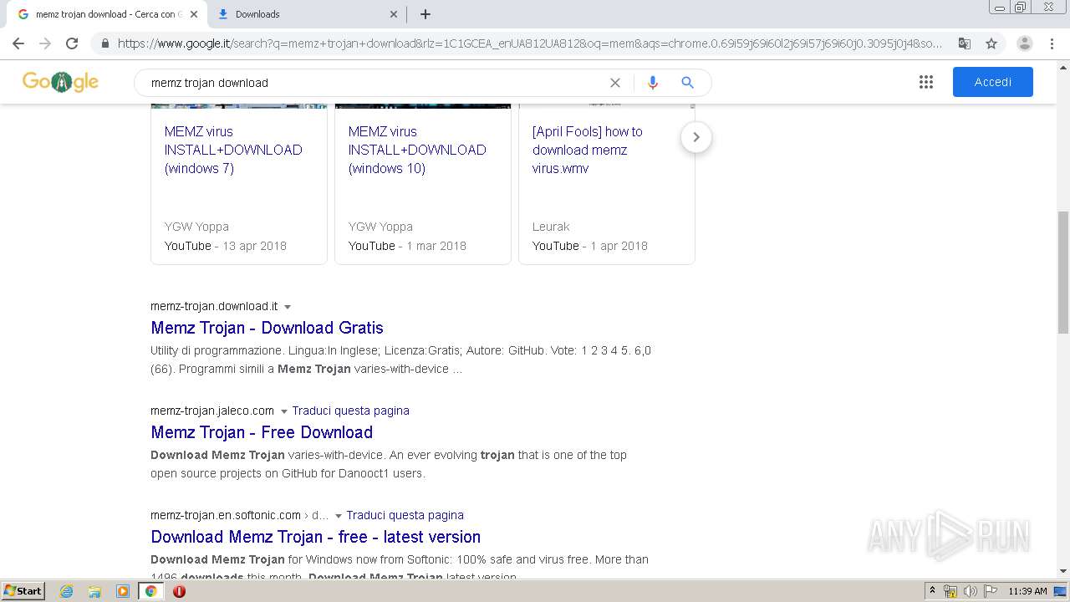Go back with the browser back arrow
The width and height of the screenshot is (1070, 602).
coord(18,43)
